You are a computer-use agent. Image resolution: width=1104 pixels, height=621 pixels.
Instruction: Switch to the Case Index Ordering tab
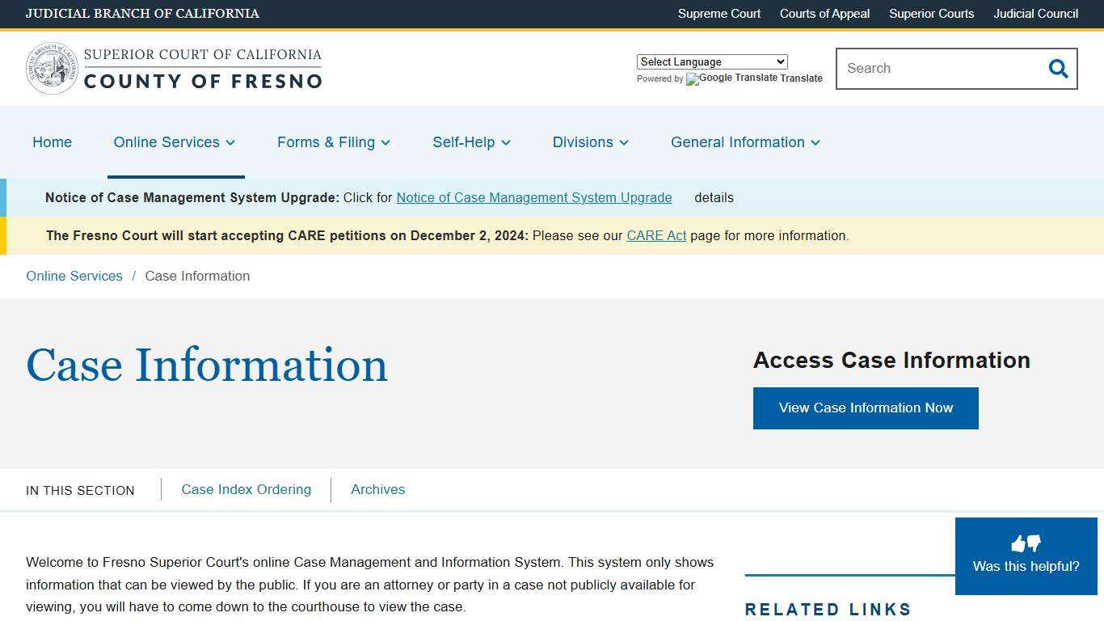coord(246,489)
